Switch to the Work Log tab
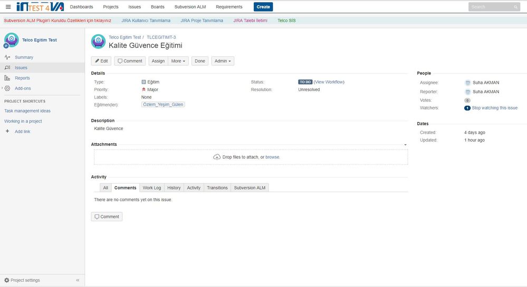 tap(152, 187)
